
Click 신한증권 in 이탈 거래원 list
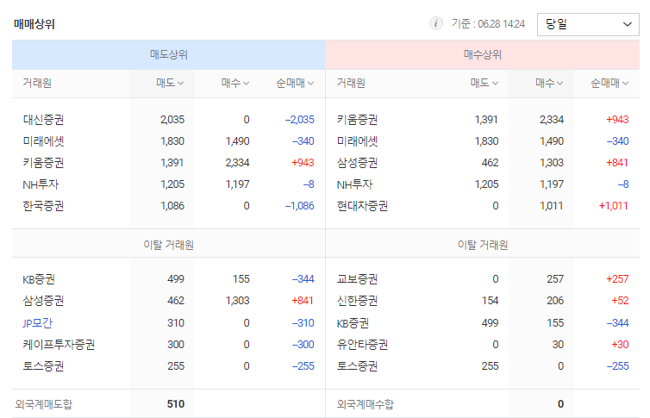coord(357,301)
